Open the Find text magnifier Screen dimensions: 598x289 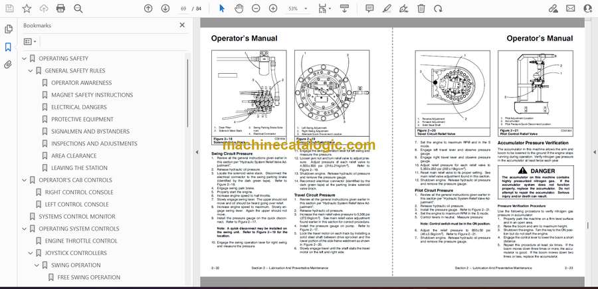(78, 9)
